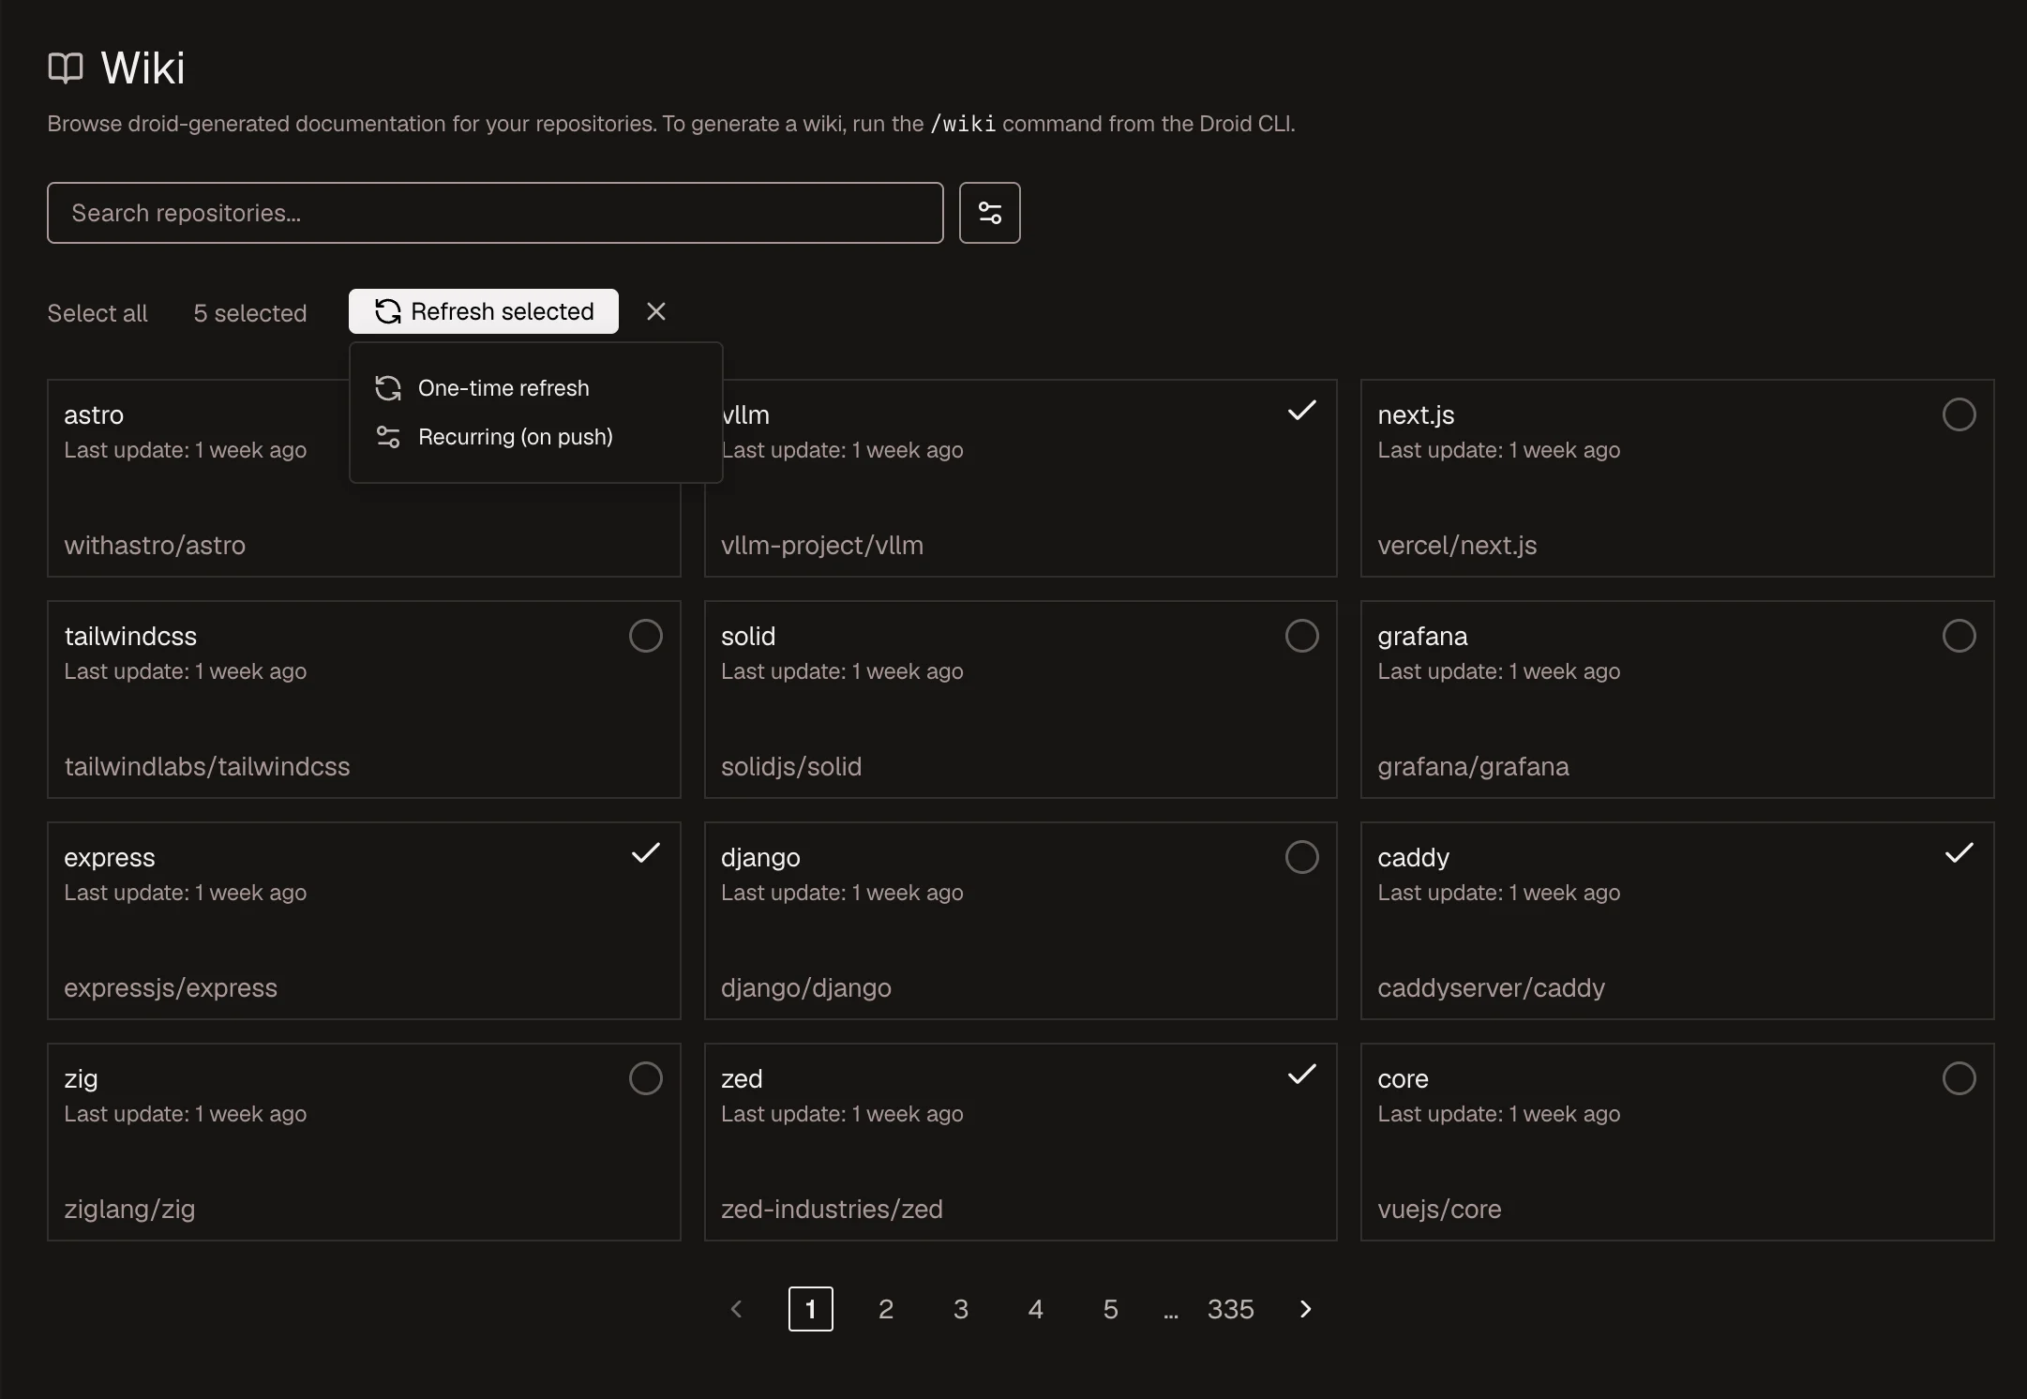Select the next.js repository circle
The width and height of the screenshot is (2027, 1399).
click(1959, 414)
